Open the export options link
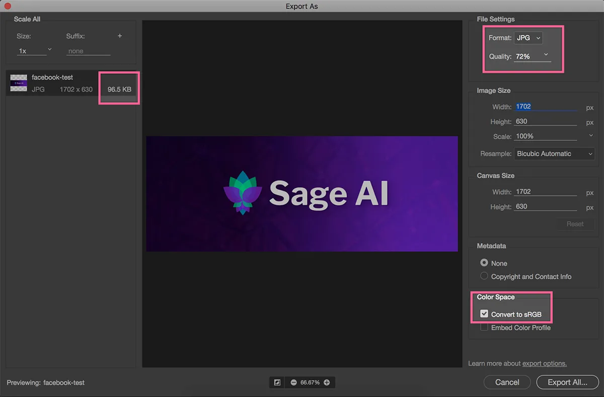Image resolution: width=604 pixels, height=397 pixels. click(x=545, y=363)
